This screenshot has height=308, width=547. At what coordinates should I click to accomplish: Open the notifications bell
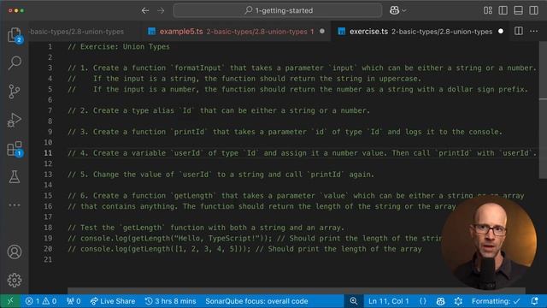pos(534,301)
